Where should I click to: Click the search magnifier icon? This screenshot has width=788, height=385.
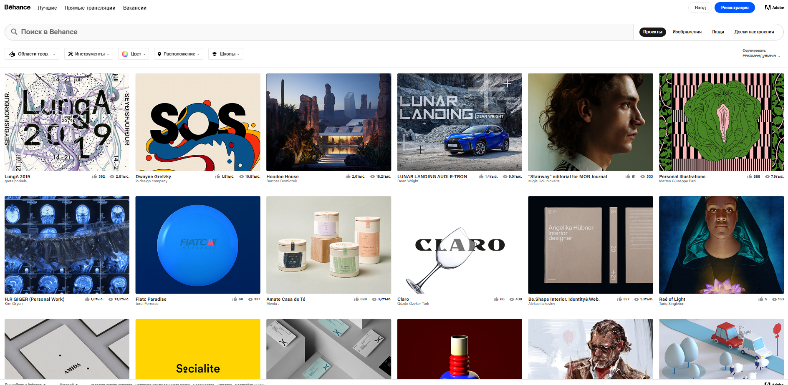click(x=14, y=32)
